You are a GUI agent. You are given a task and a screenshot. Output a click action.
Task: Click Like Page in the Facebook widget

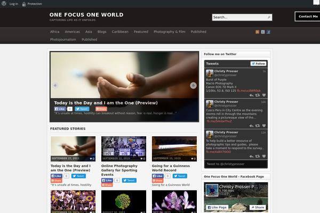click(x=217, y=207)
